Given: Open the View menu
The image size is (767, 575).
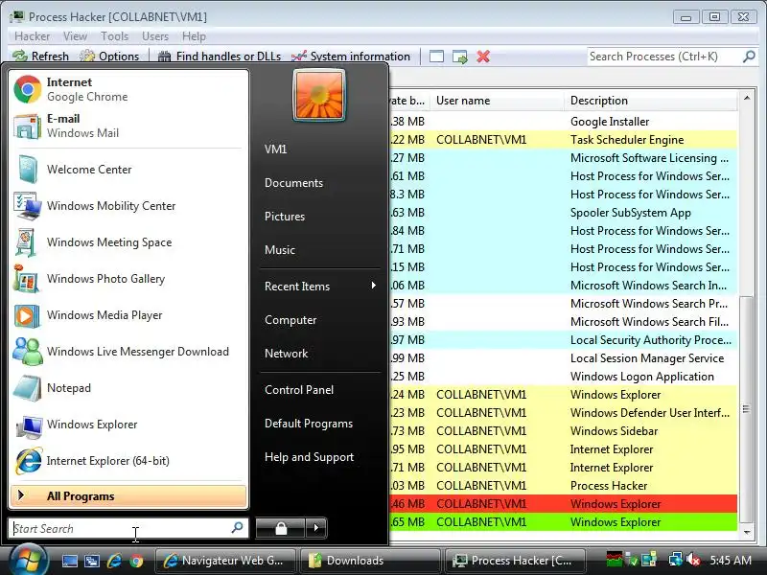Looking at the screenshot, I should 75,36.
